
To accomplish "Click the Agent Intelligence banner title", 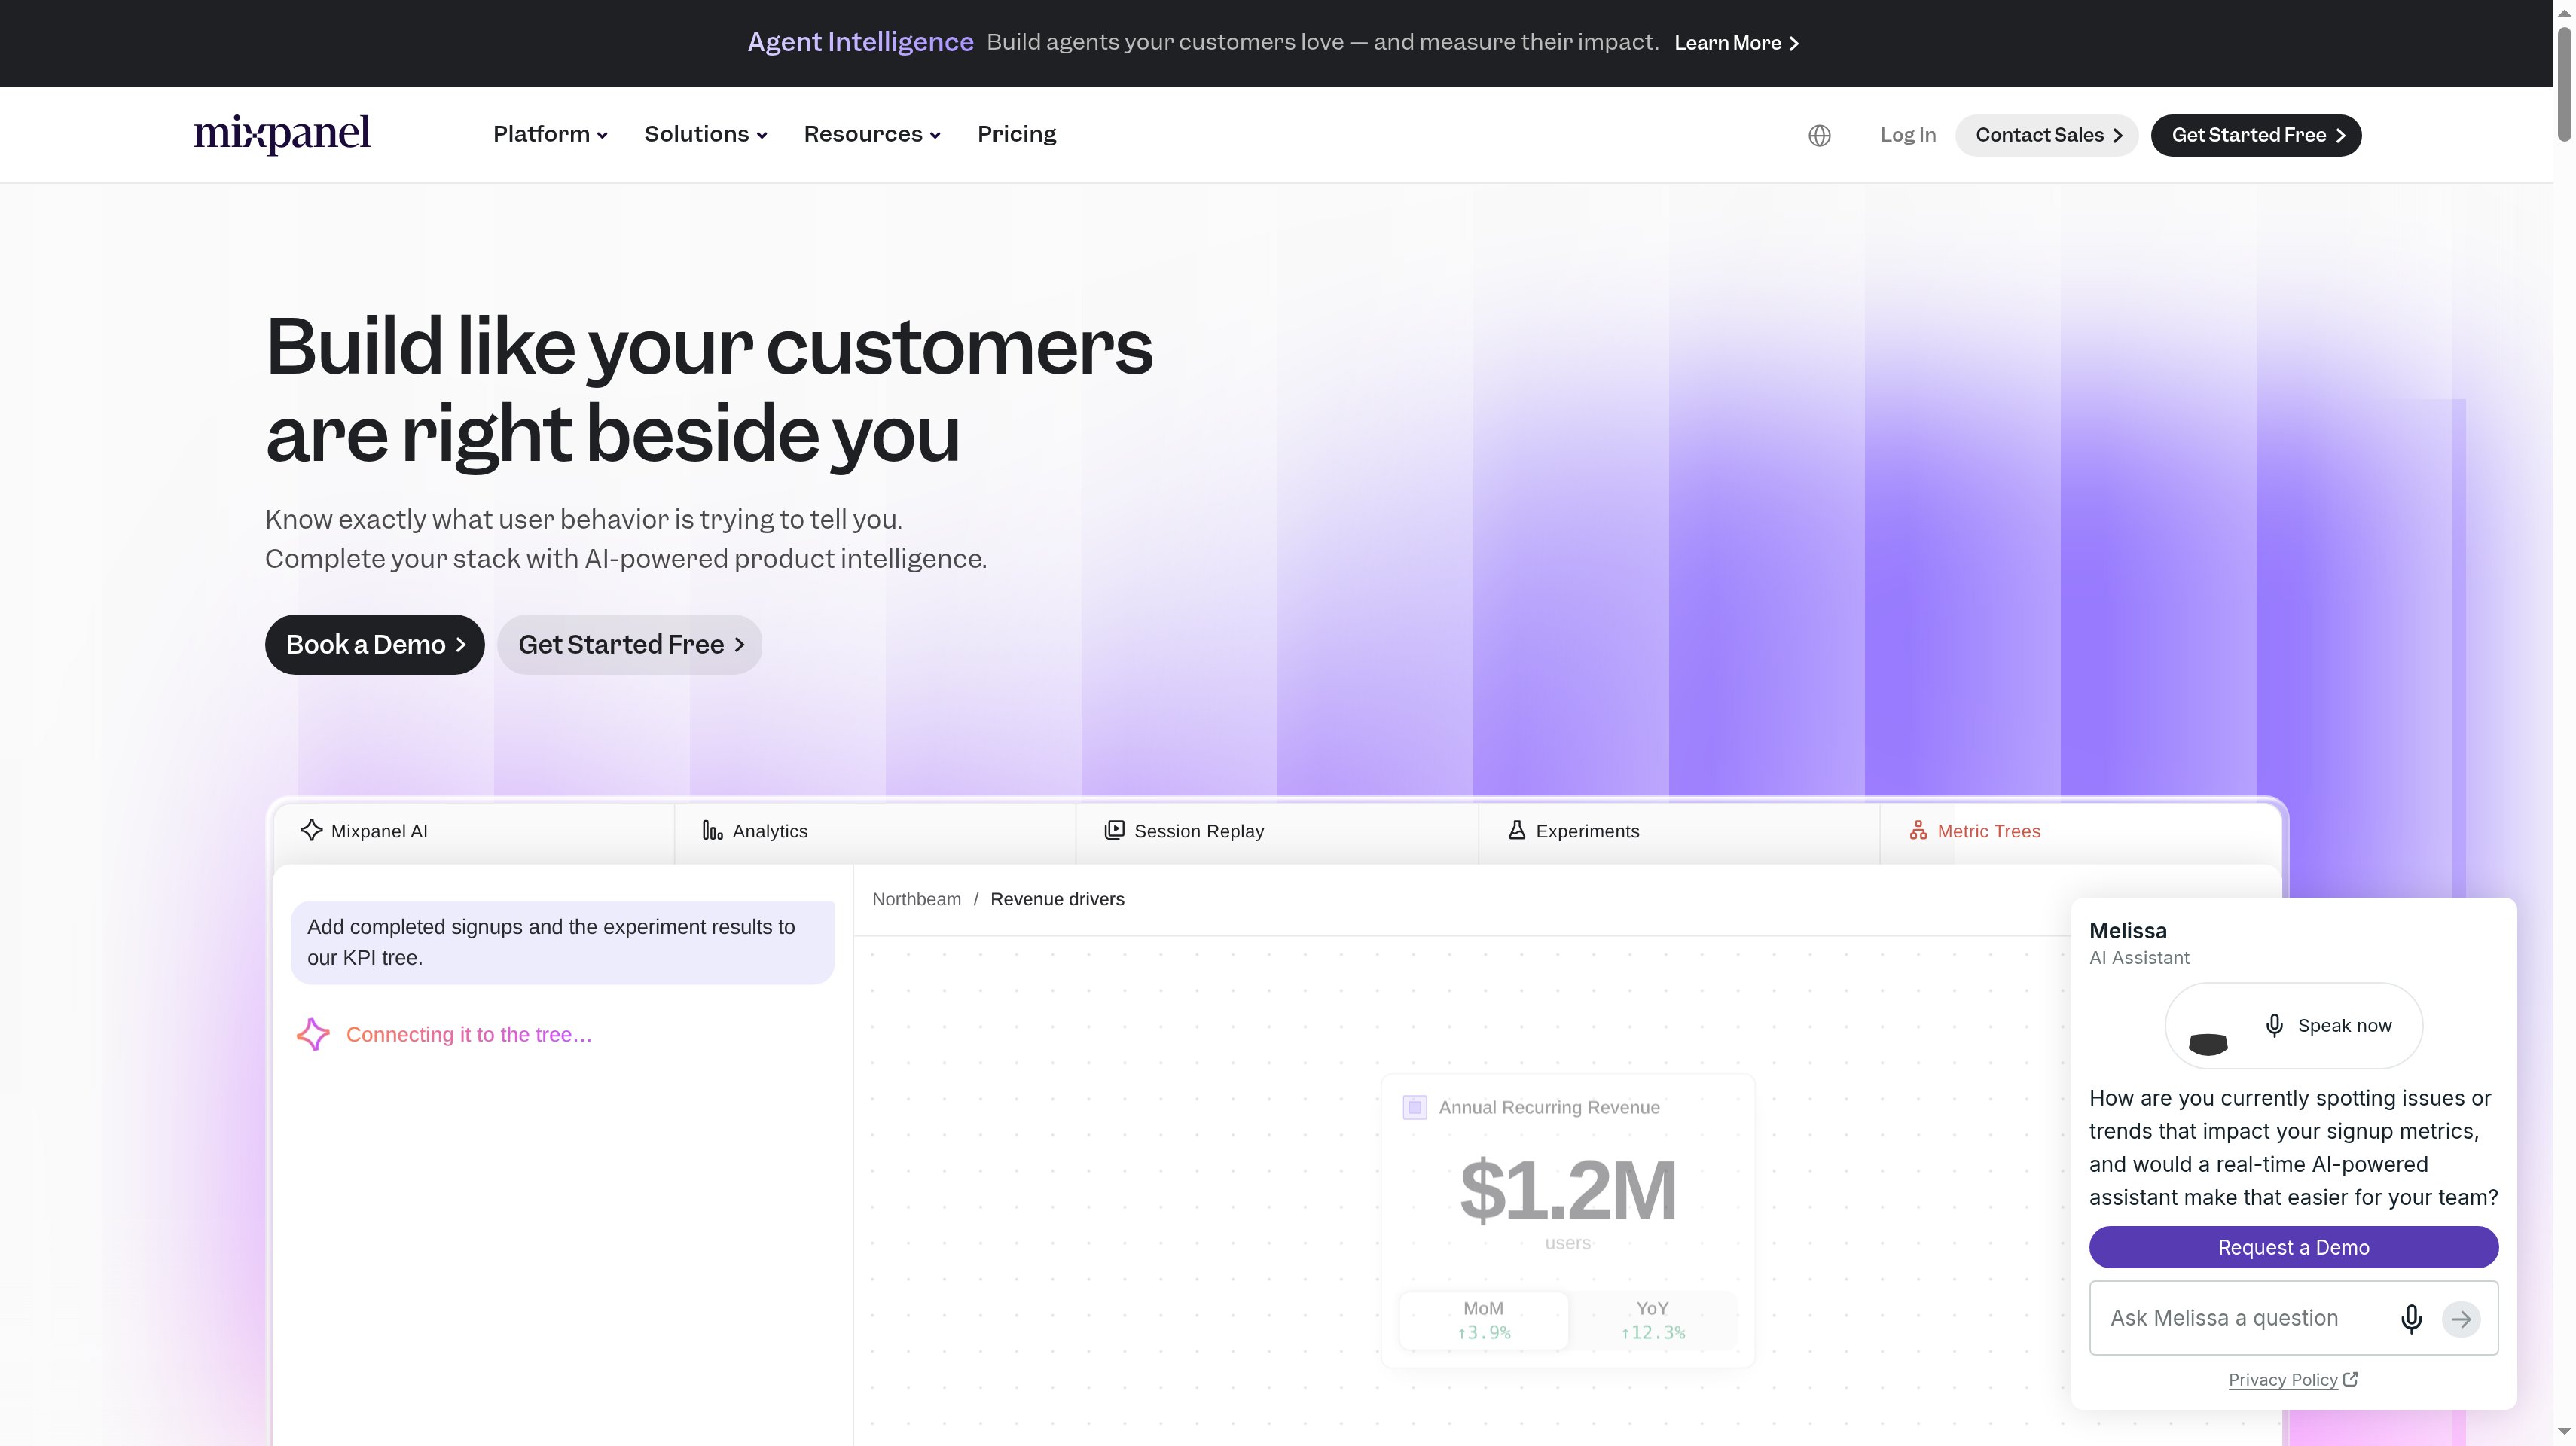I will click(x=860, y=42).
